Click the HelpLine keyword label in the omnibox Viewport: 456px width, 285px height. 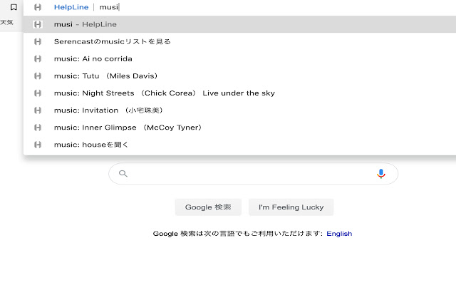(71, 7)
